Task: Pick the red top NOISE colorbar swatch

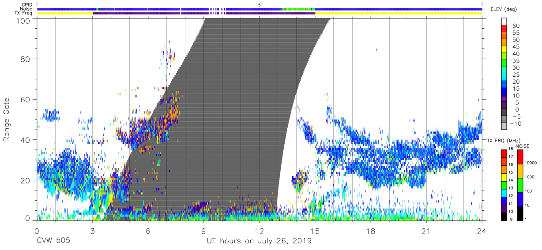Action: pos(520,157)
